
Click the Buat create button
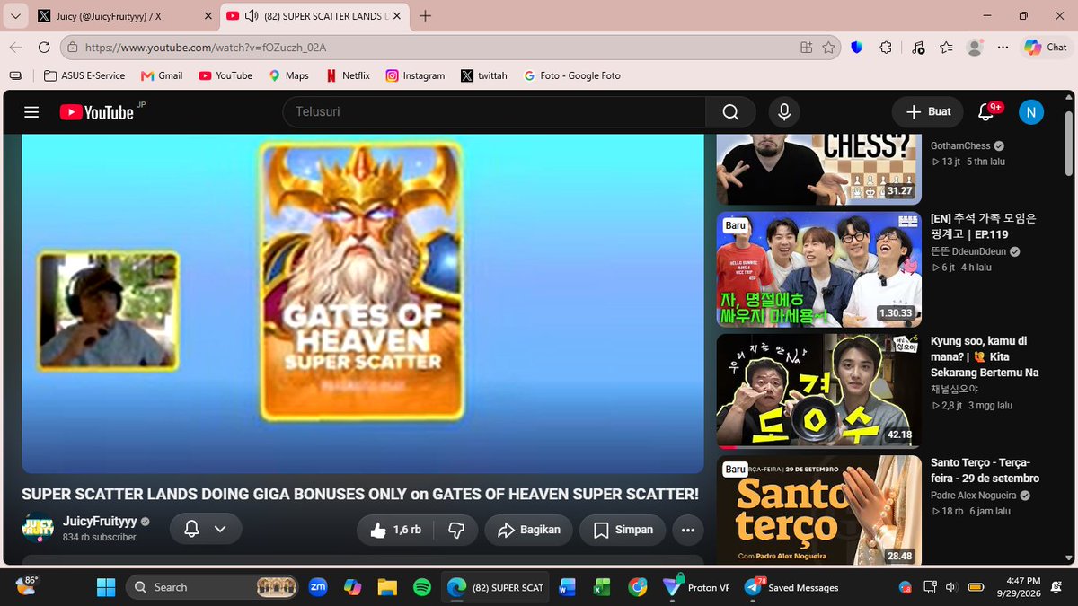click(x=928, y=112)
